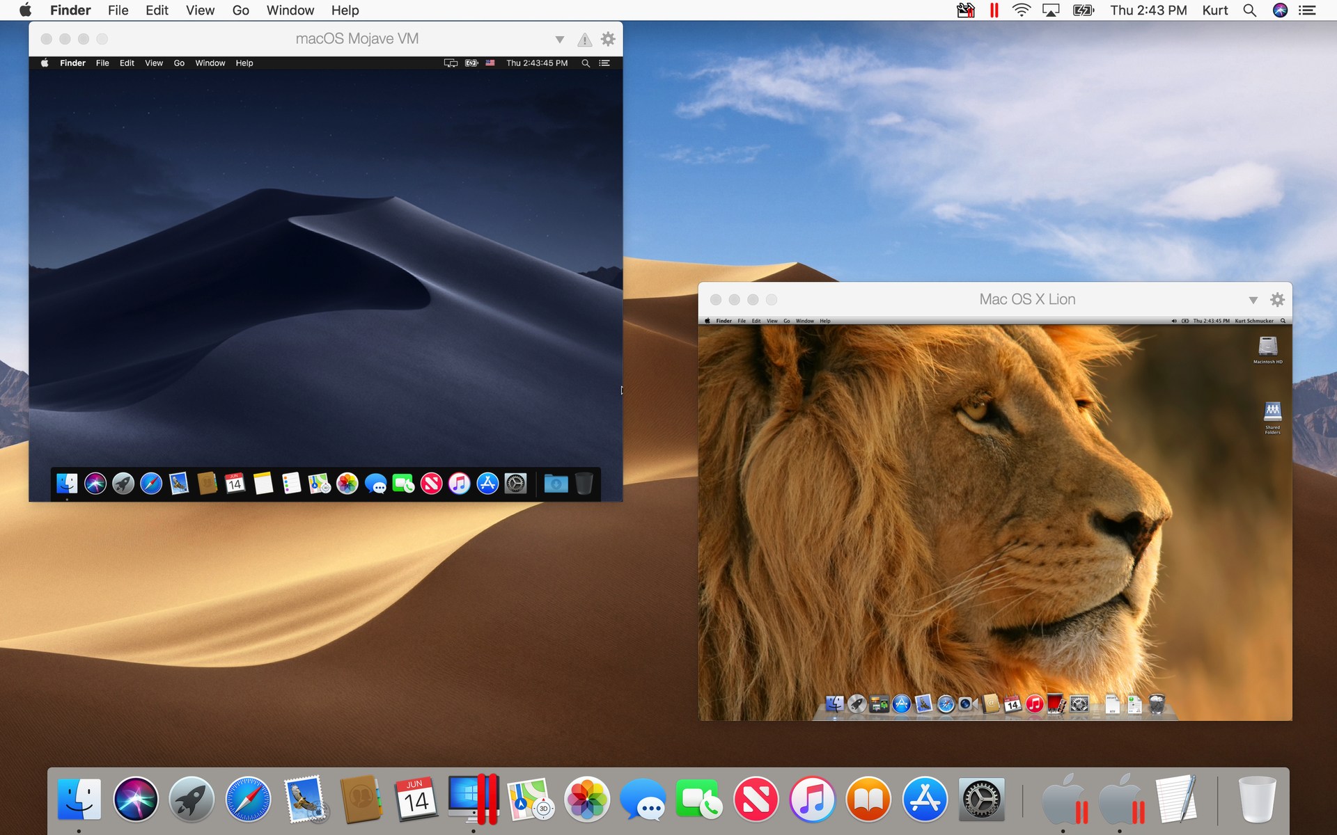This screenshot has width=1337, height=835.
Task: Open Parallels Desktop from the host Dock
Action: (473, 799)
